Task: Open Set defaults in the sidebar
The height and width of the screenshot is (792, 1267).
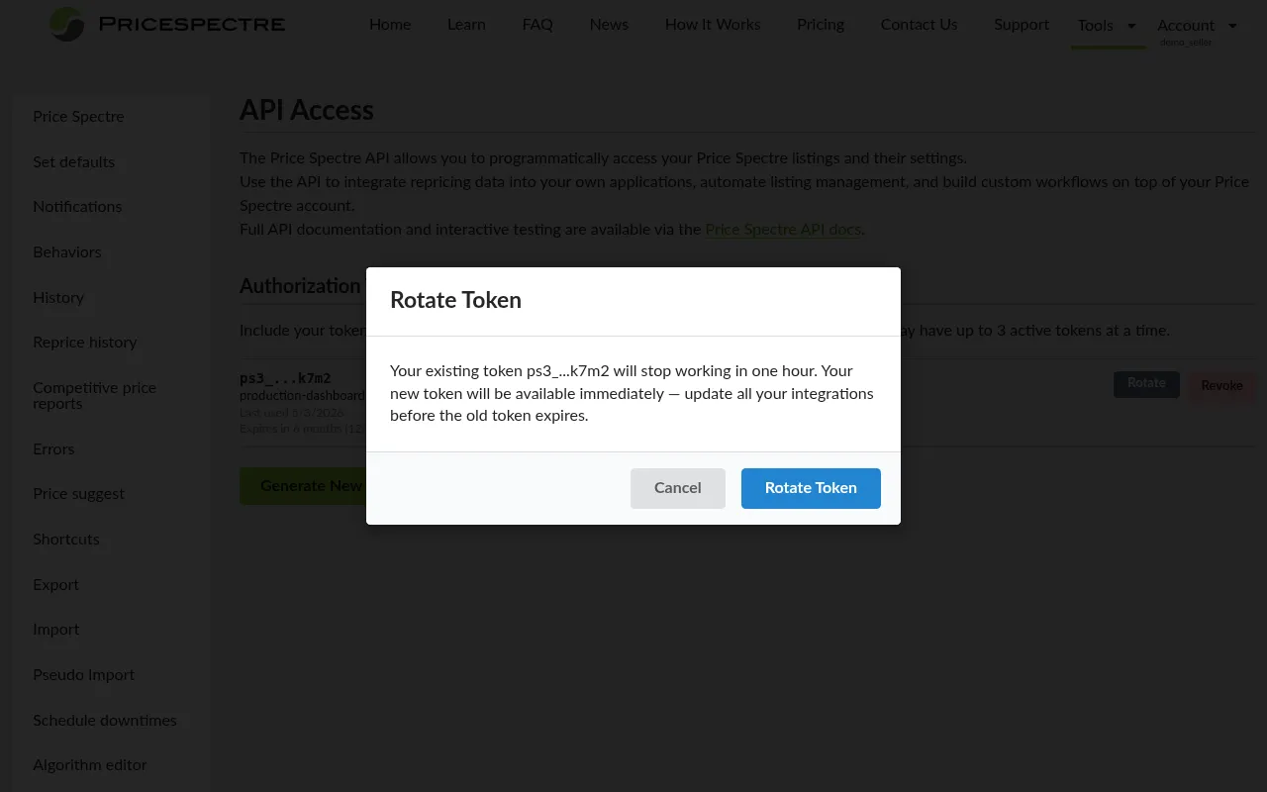Action: 73,162
